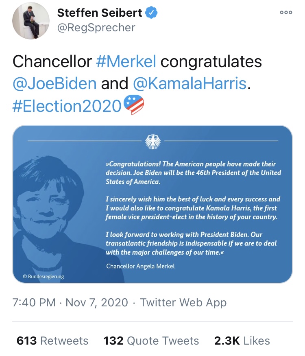The image size is (305, 356).
Task: Click the Election2020 flag heart emoji
Action: tap(134, 105)
